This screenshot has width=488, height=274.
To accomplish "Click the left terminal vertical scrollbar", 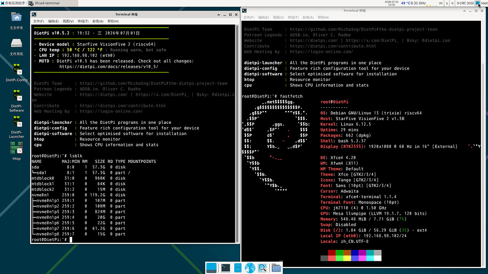I will point(237,134).
